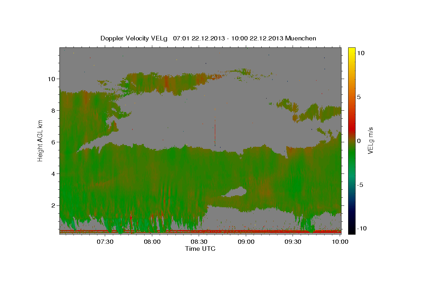Click the 'Time UTC' axis label
The width and height of the screenshot is (422, 281).
coord(200,249)
